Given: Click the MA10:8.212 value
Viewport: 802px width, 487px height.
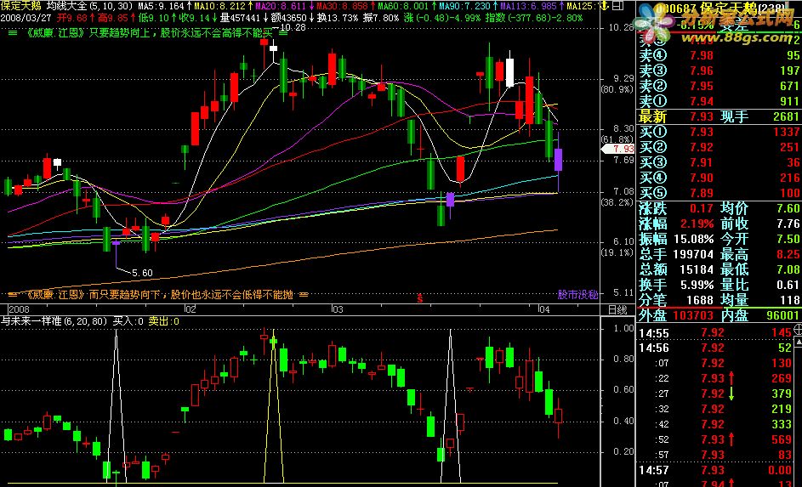Looking at the screenshot, I should [x=220, y=6].
